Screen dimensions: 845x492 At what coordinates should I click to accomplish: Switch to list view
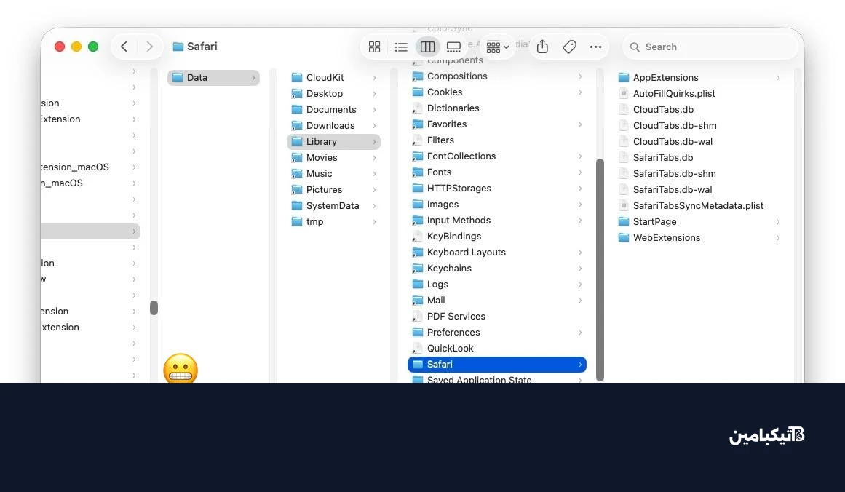point(401,47)
